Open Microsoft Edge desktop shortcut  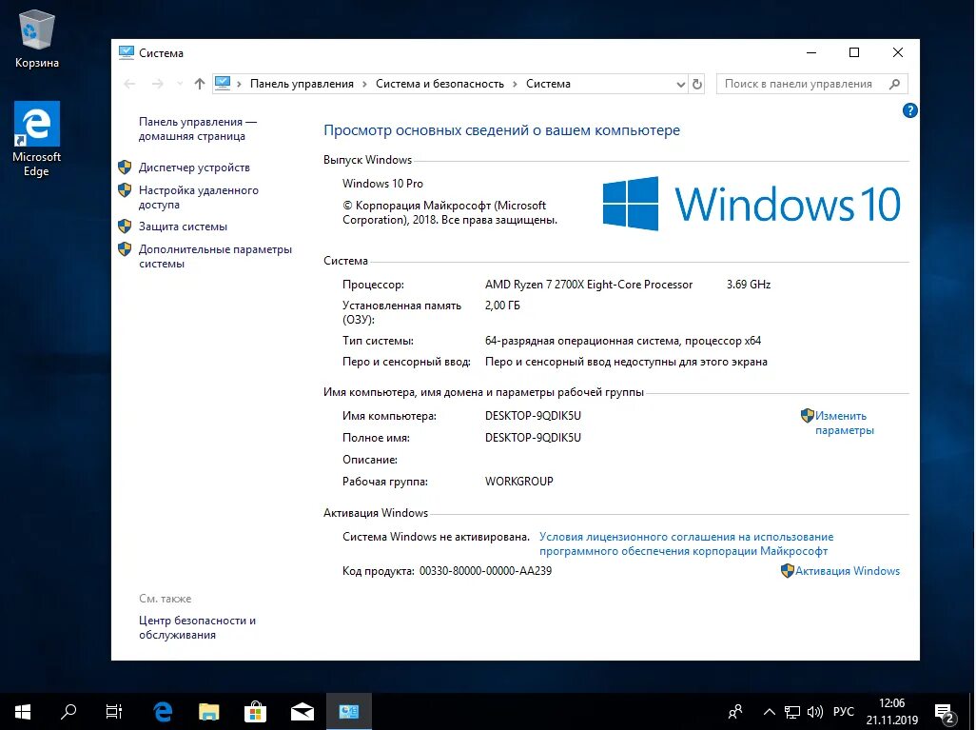click(37, 139)
